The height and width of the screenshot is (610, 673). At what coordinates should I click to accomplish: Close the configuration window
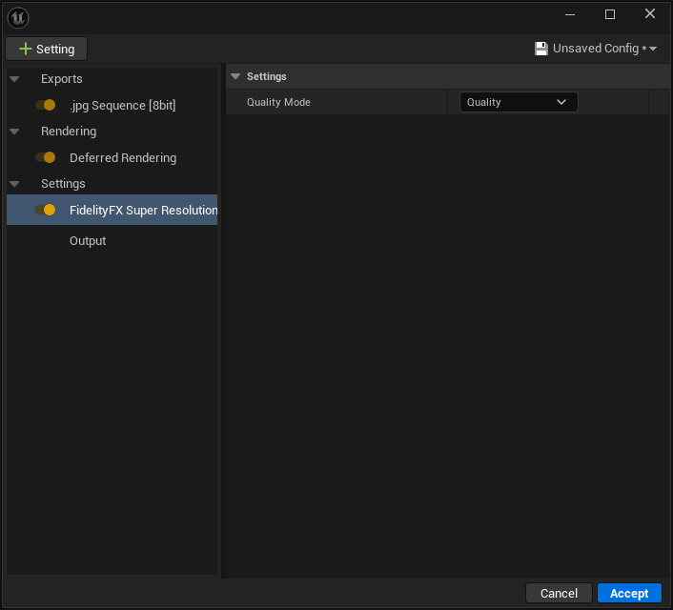(x=650, y=14)
